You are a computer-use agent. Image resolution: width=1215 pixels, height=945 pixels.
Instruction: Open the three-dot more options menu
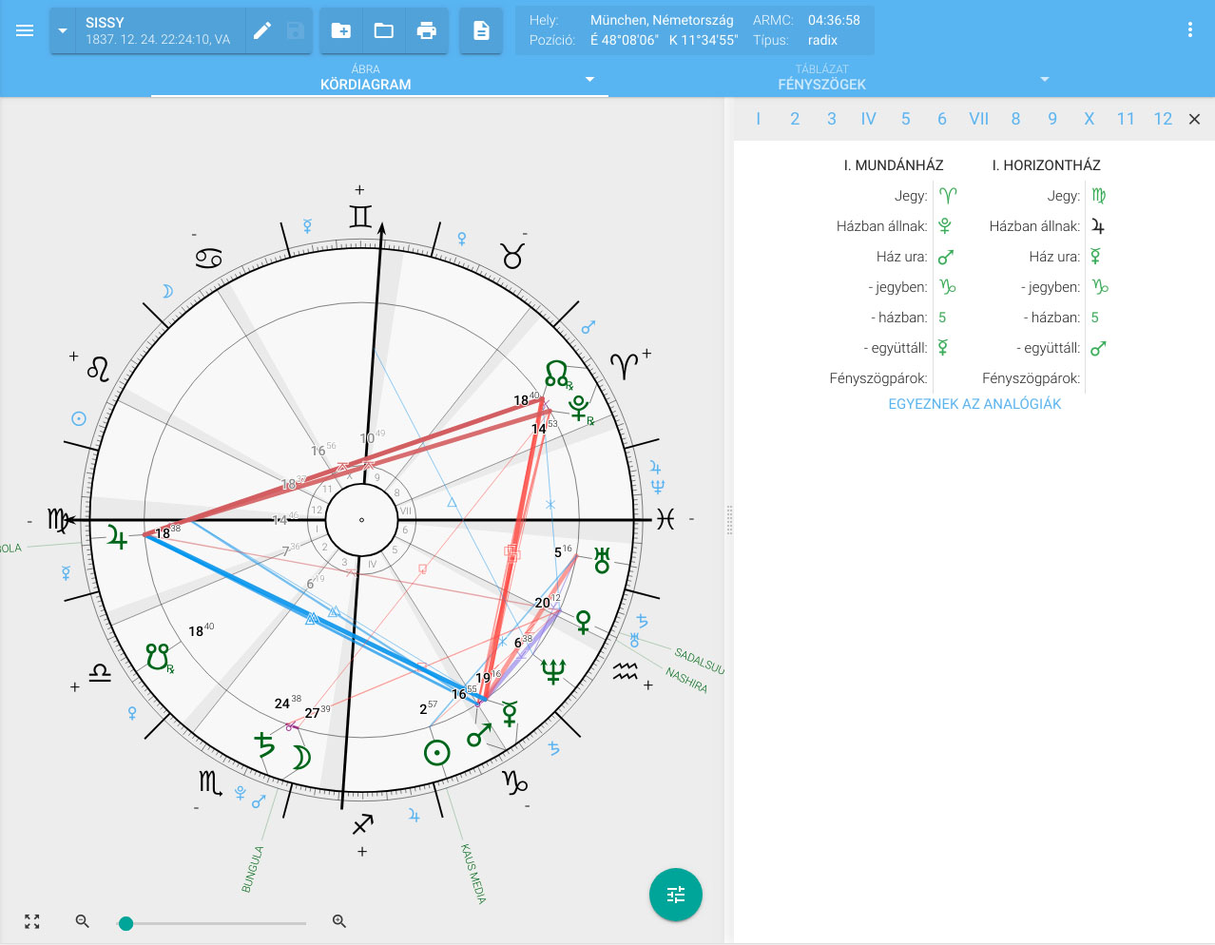pyautogui.click(x=1189, y=30)
